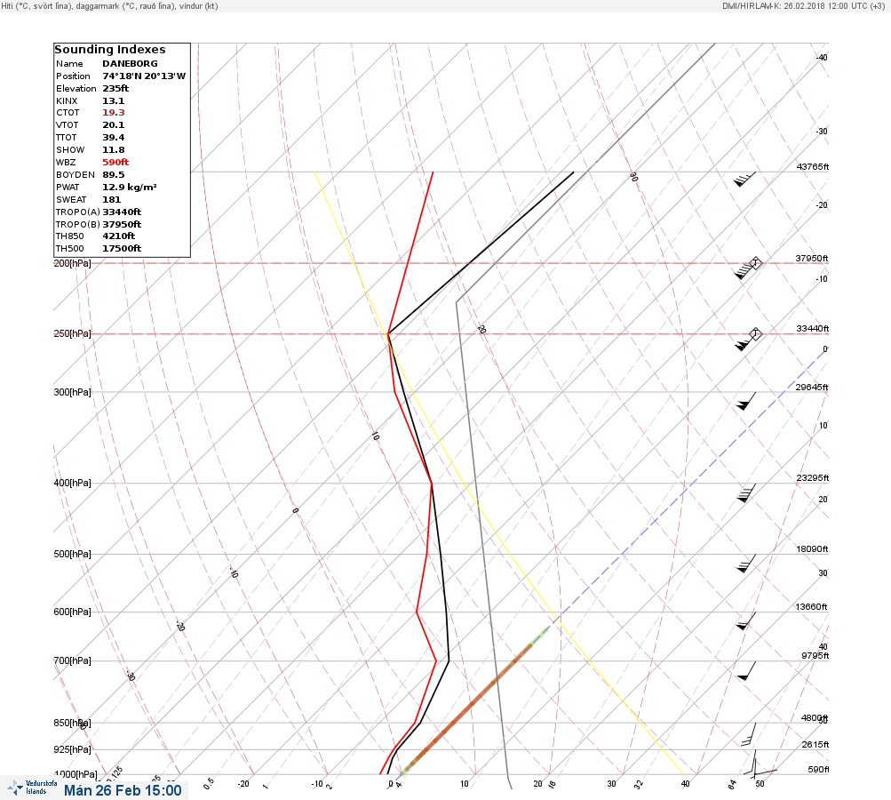
Task: Click the 850[hPa] pressure label
Action: 72,723
